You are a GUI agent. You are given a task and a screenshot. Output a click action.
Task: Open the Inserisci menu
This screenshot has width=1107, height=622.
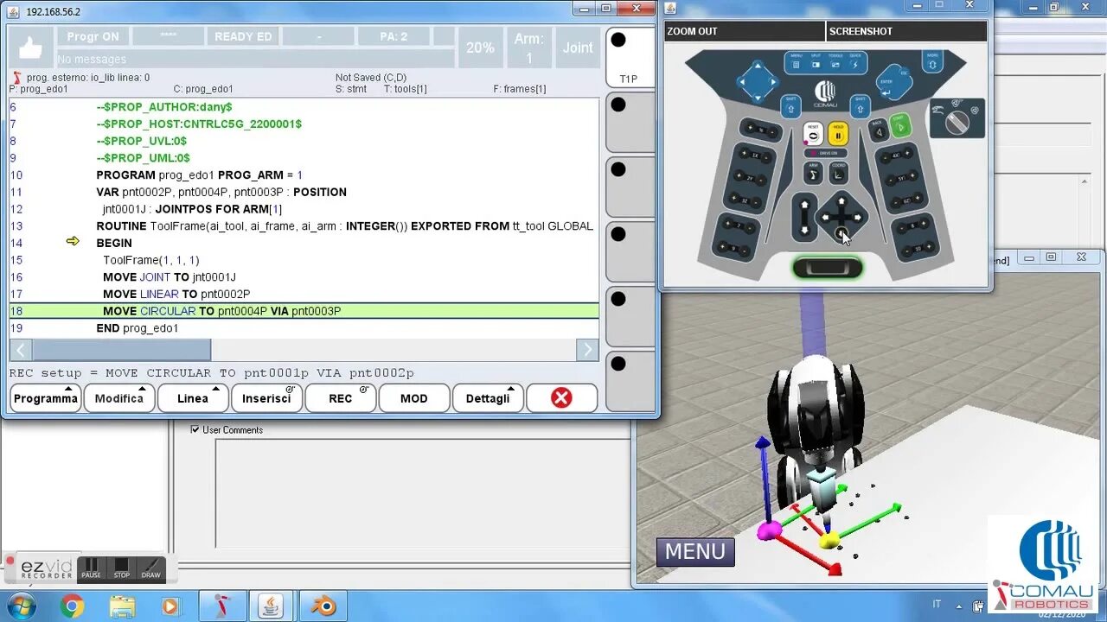(x=266, y=398)
